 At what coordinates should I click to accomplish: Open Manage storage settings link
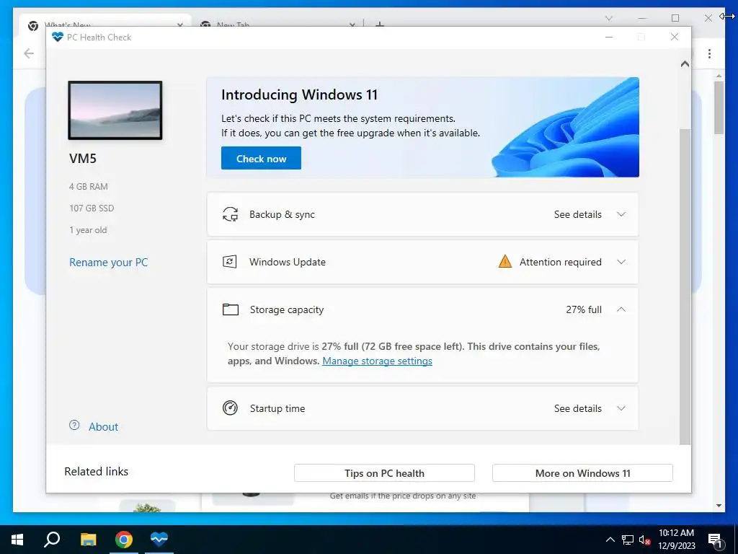(x=377, y=361)
